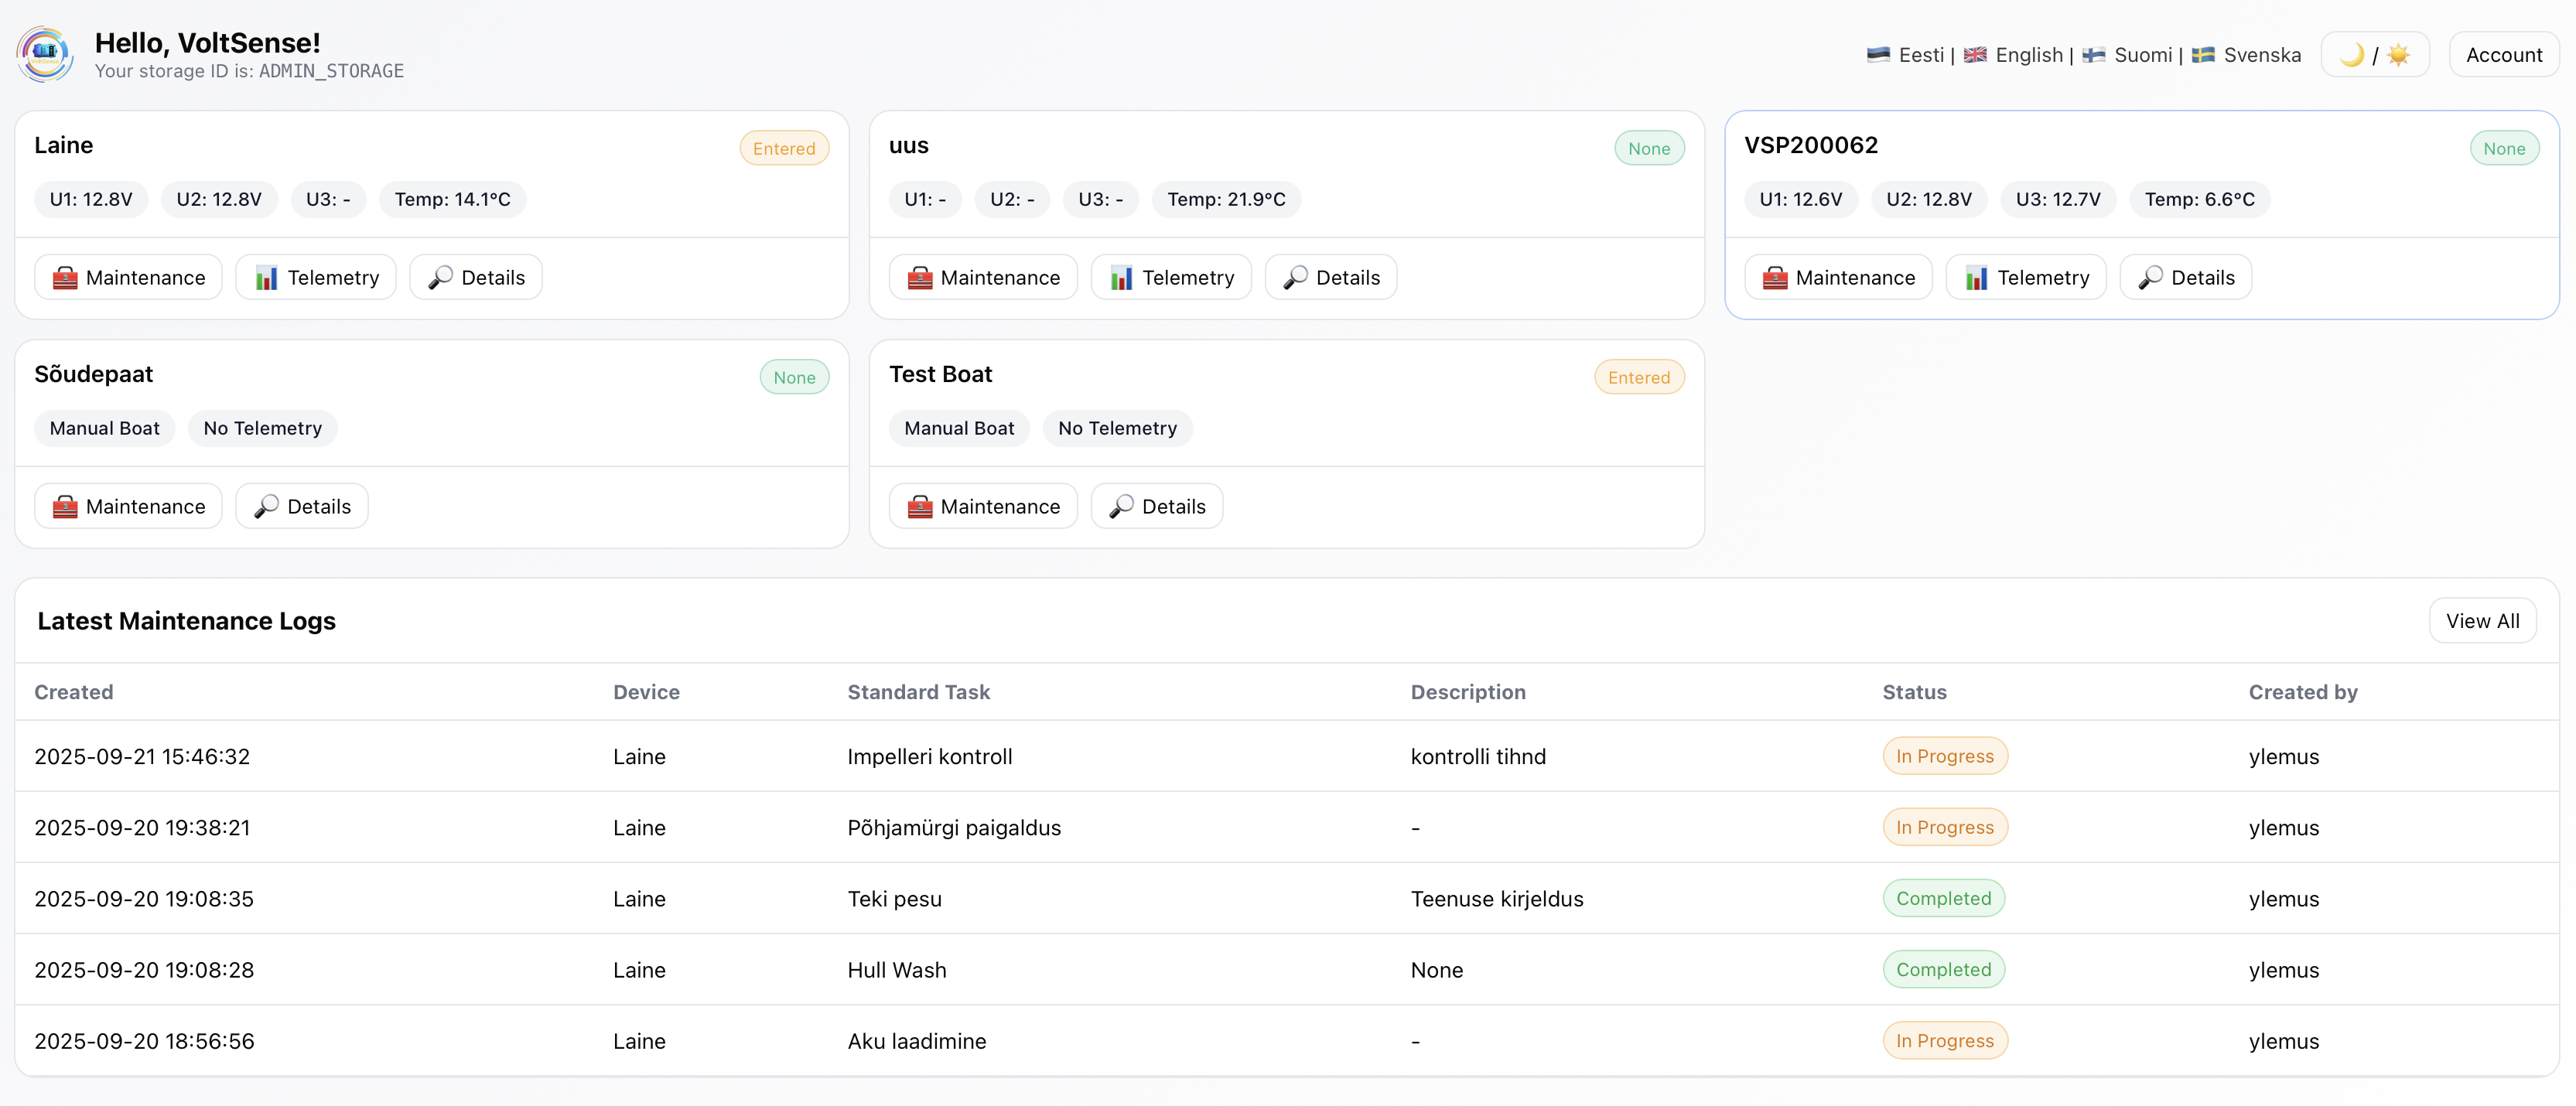This screenshot has width=2576, height=1106.
Task: Open Maintenance for VSP200062 via toolbox icon
Action: (1775, 277)
